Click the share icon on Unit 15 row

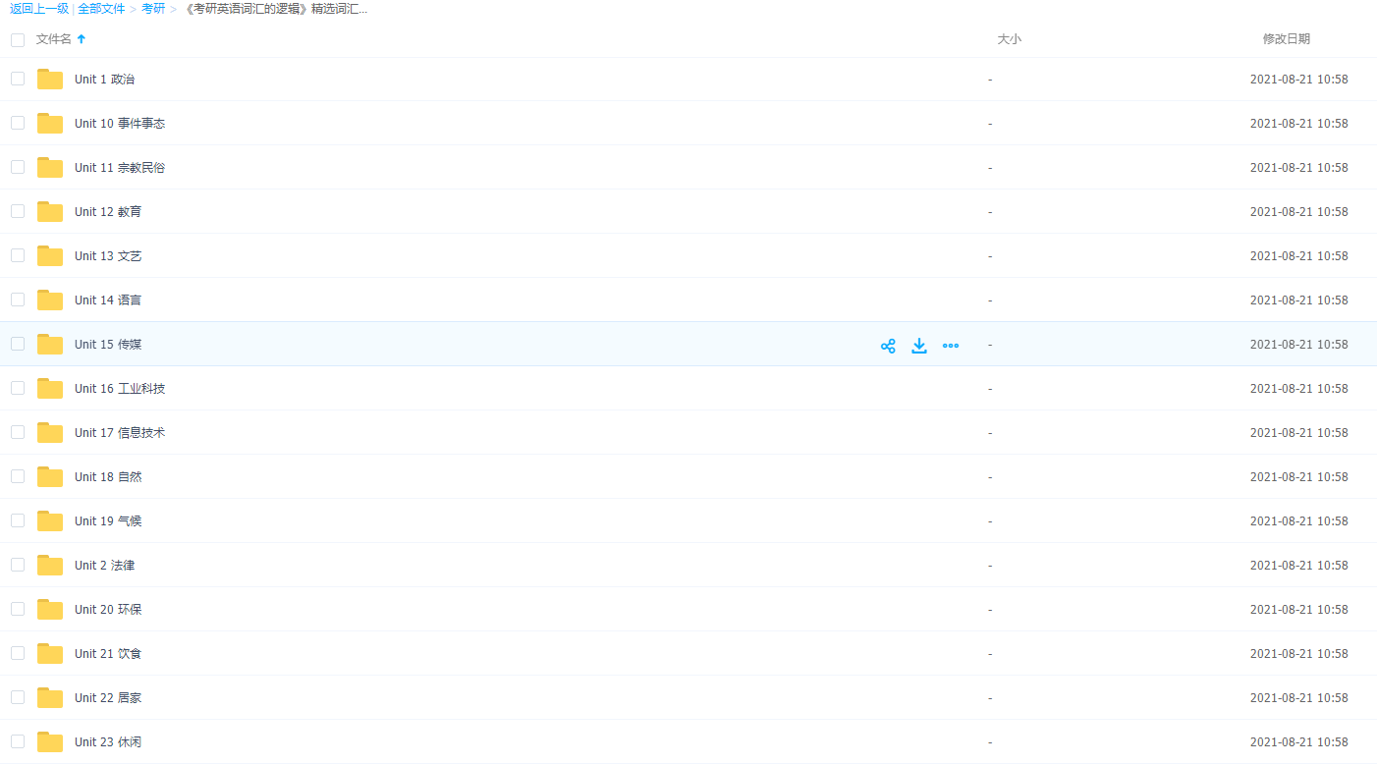coord(888,346)
